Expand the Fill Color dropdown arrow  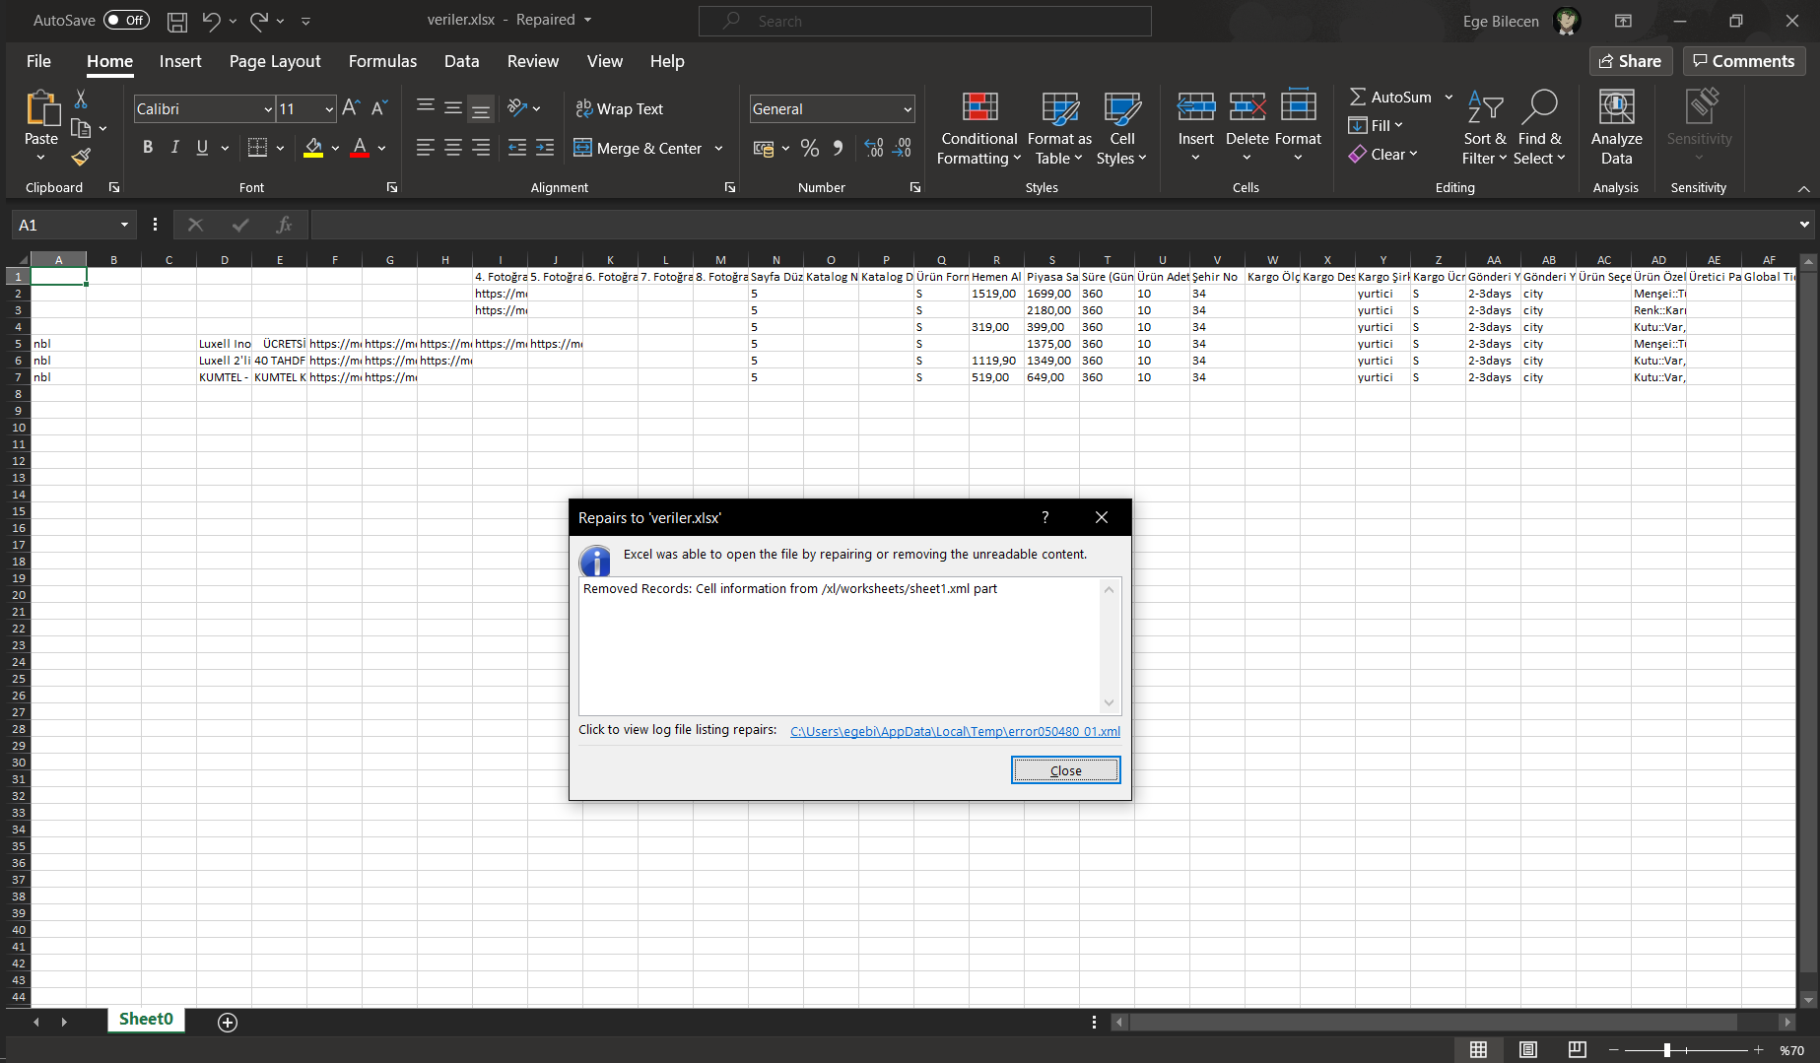(335, 148)
